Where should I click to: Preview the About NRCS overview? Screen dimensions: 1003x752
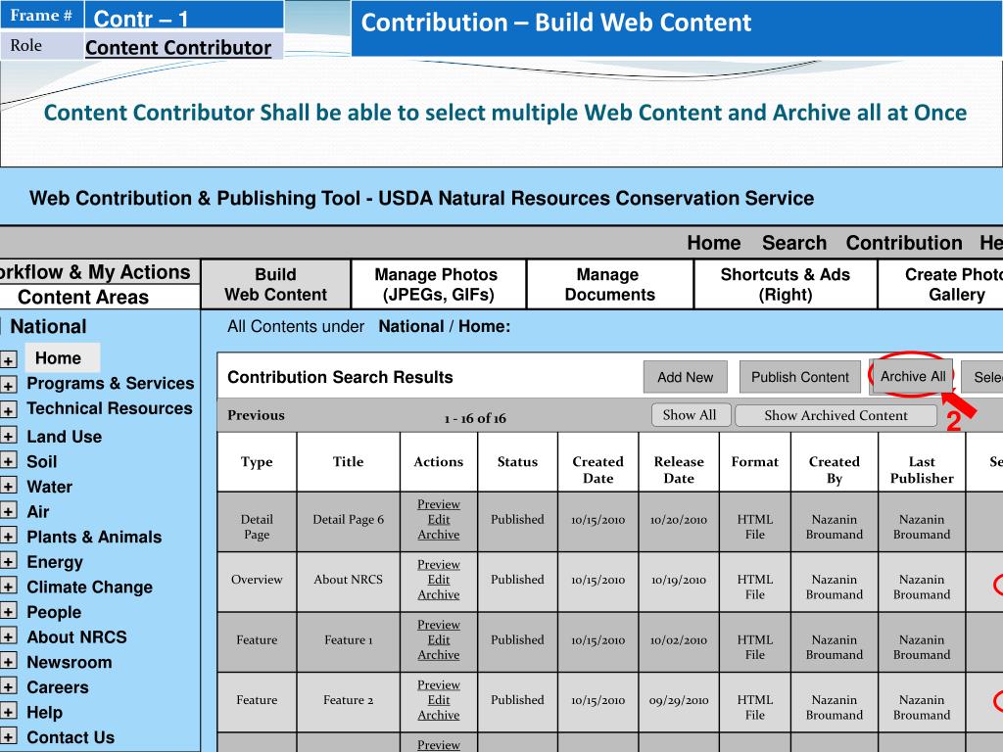click(438, 564)
